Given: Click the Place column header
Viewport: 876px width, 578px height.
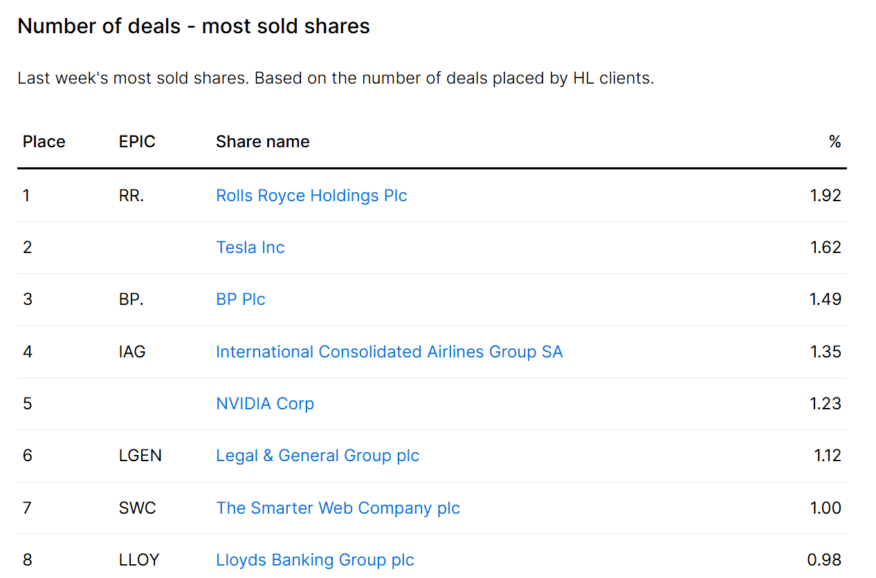Looking at the screenshot, I should click(44, 142).
